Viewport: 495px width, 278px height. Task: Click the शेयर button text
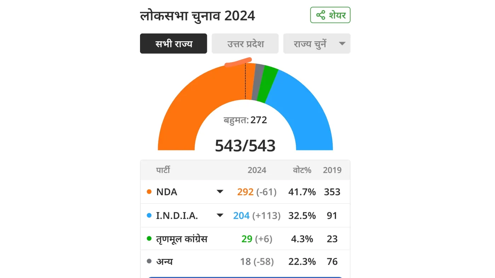click(337, 16)
